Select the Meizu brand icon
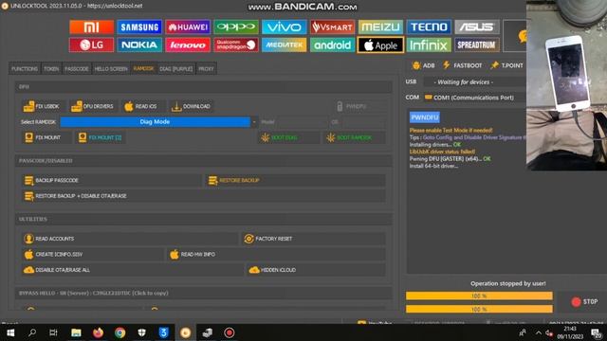Viewport: 607px width, 341px height. pos(380,27)
